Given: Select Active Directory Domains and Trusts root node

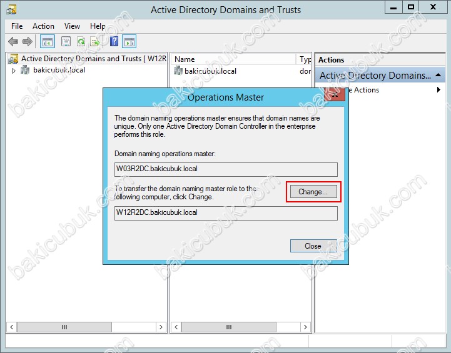Looking at the screenshot, I should (x=87, y=59).
